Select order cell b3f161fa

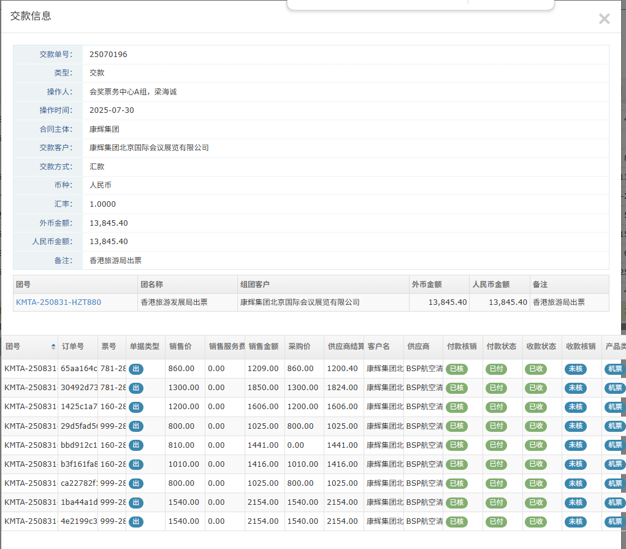78,464
